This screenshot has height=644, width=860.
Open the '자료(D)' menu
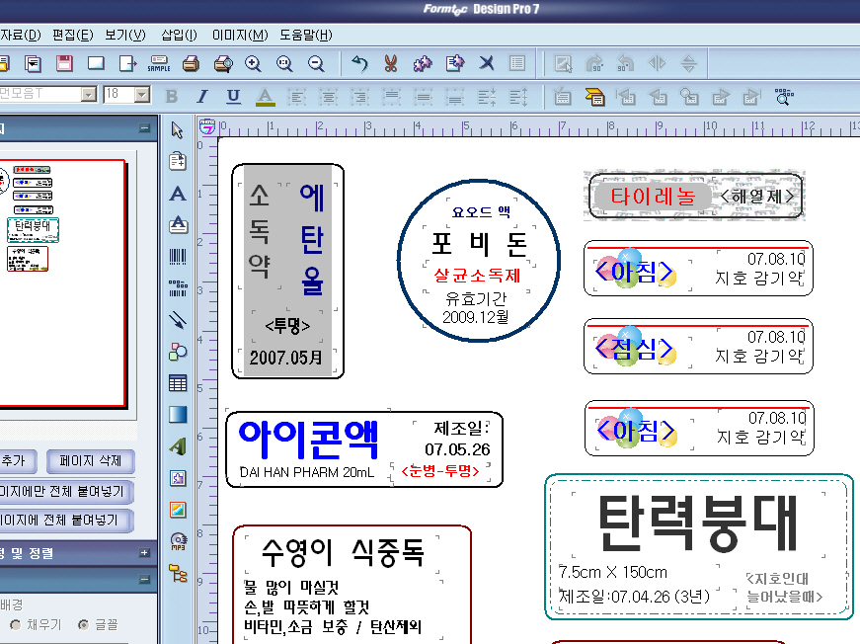pos(21,36)
